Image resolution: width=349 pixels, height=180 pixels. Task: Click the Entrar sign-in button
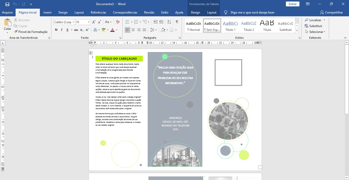(x=293, y=4)
